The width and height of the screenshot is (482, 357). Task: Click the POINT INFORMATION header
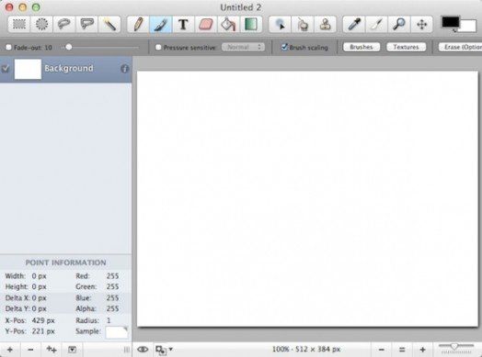tap(66, 262)
